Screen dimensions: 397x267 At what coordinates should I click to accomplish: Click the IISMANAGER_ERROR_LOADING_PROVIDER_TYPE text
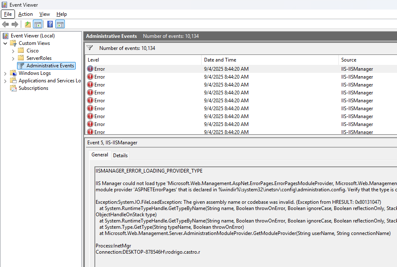[149, 171]
